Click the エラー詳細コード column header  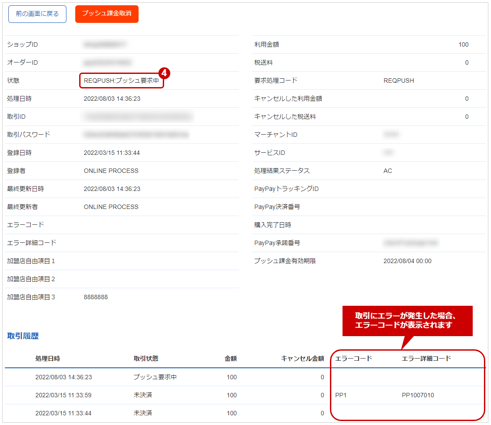click(x=426, y=359)
